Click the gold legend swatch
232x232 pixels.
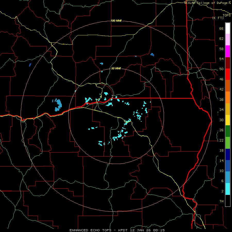click(x=228, y=109)
